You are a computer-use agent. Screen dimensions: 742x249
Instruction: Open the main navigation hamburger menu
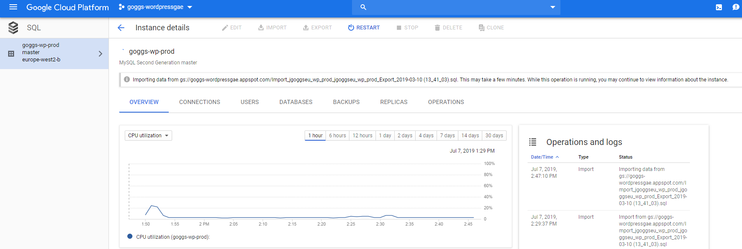[13, 7]
